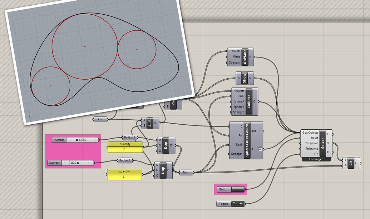Click the Show component icon

(x=245, y=78)
